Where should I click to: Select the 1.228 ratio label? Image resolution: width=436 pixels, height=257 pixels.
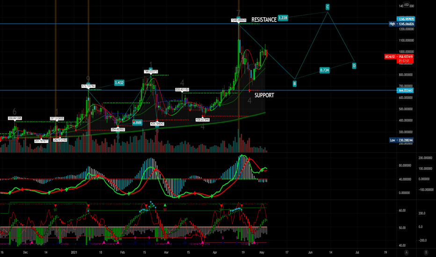pyautogui.click(x=283, y=18)
